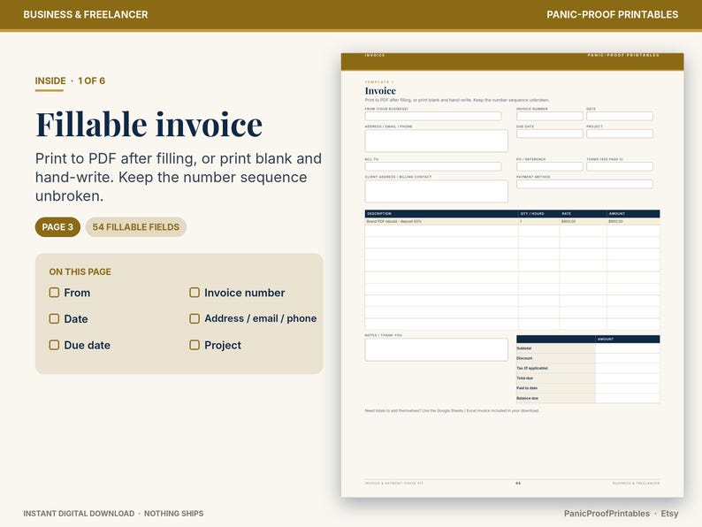The width and height of the screenshot is (702, 527).
Task: Click the 'INSIDE · 1 OF 6' label
Action: click(70, 81)
